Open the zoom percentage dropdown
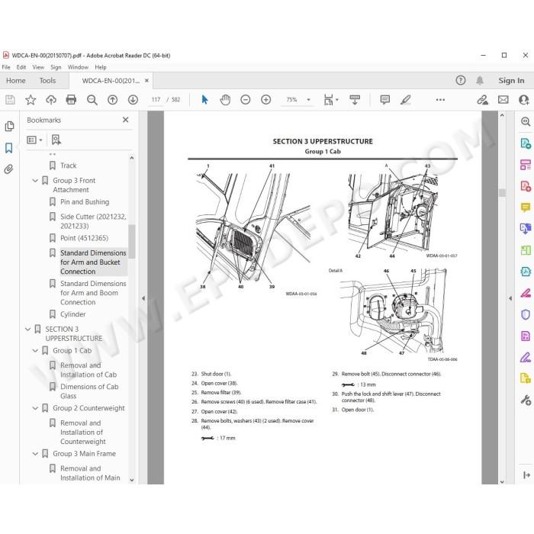The height and width of the screenshot is (534, 534). (308, 100)
